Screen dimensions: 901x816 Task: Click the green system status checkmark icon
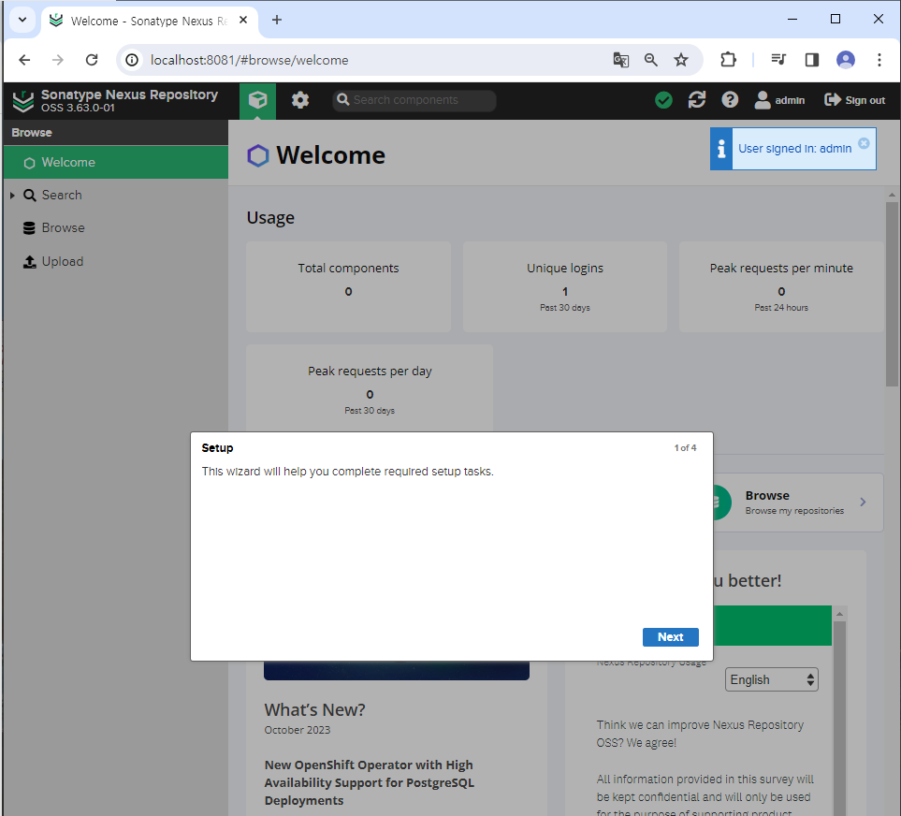(x=663, y=100)
